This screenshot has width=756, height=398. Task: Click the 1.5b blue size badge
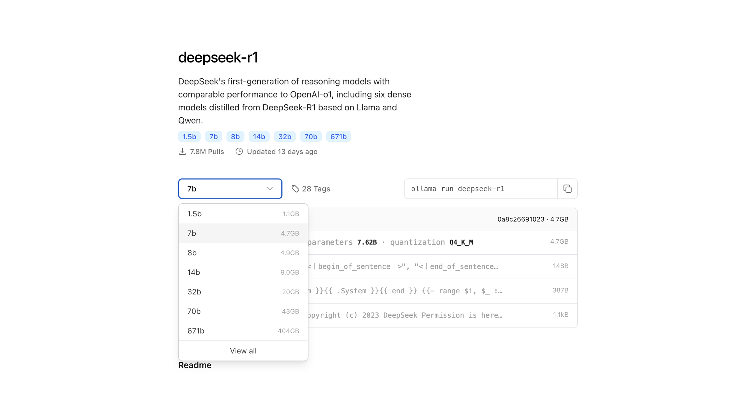189,137
